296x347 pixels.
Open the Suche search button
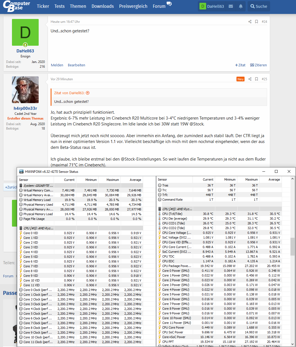259,6
